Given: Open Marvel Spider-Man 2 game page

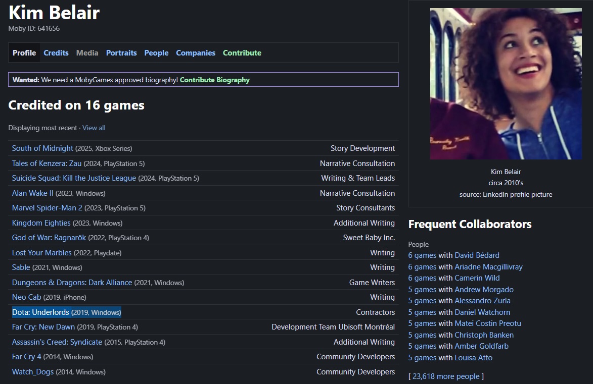Looking at the screenshot, I should [x=47, y=208].
